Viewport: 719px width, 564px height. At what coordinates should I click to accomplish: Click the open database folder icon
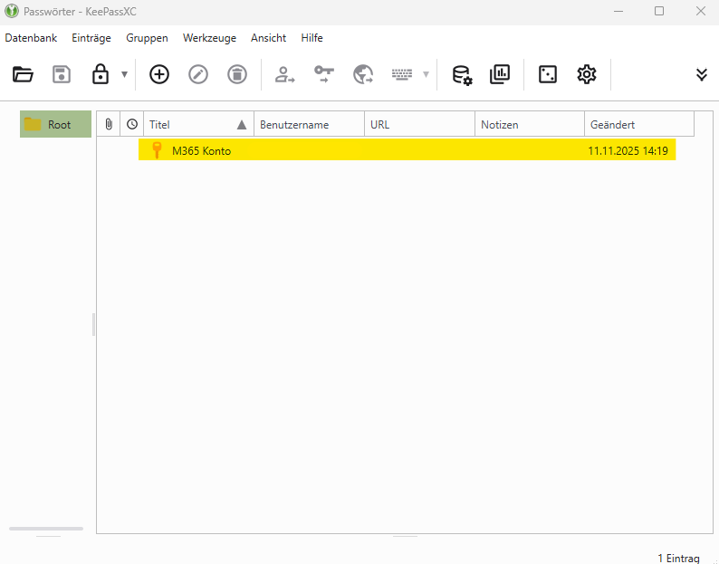pyautogui.click(x=23, y=74)
